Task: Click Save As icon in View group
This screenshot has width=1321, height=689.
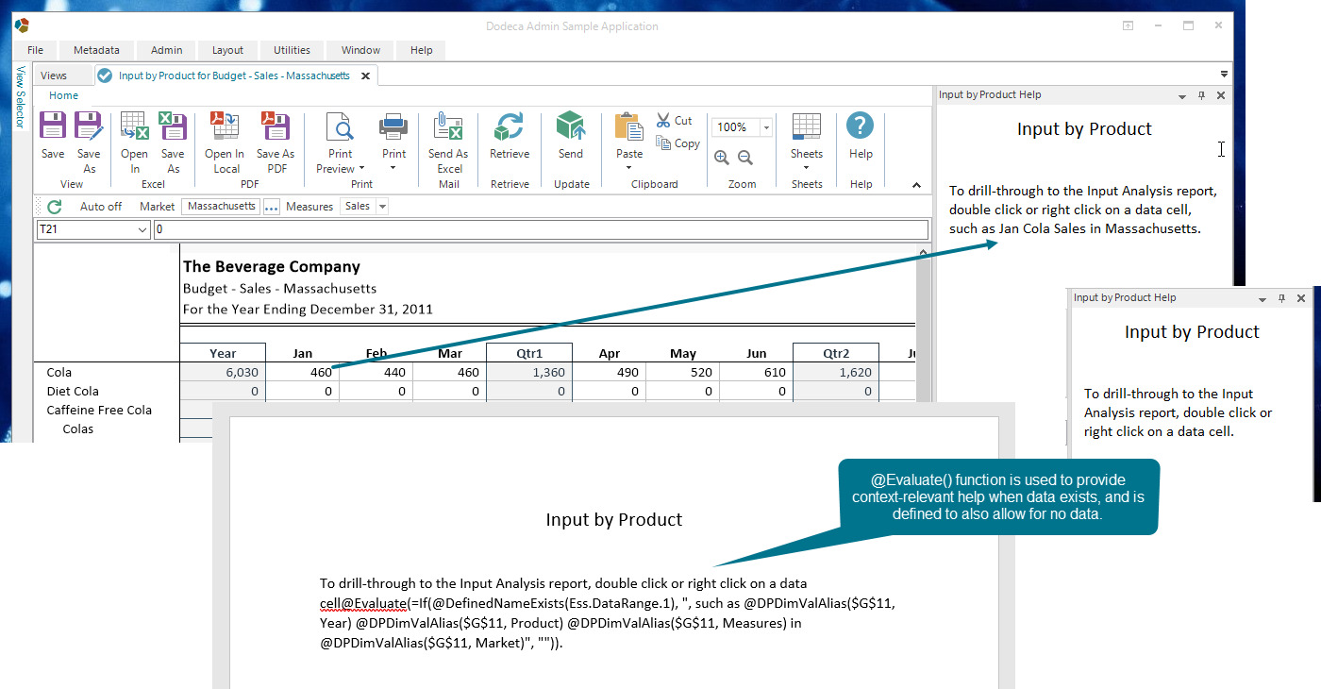Action: pyautogui.click(x=89, y=126)
